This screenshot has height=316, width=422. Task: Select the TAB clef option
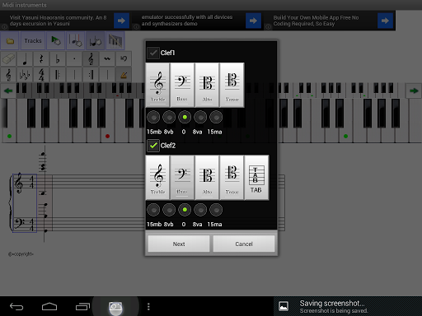(x=256, y=178)
